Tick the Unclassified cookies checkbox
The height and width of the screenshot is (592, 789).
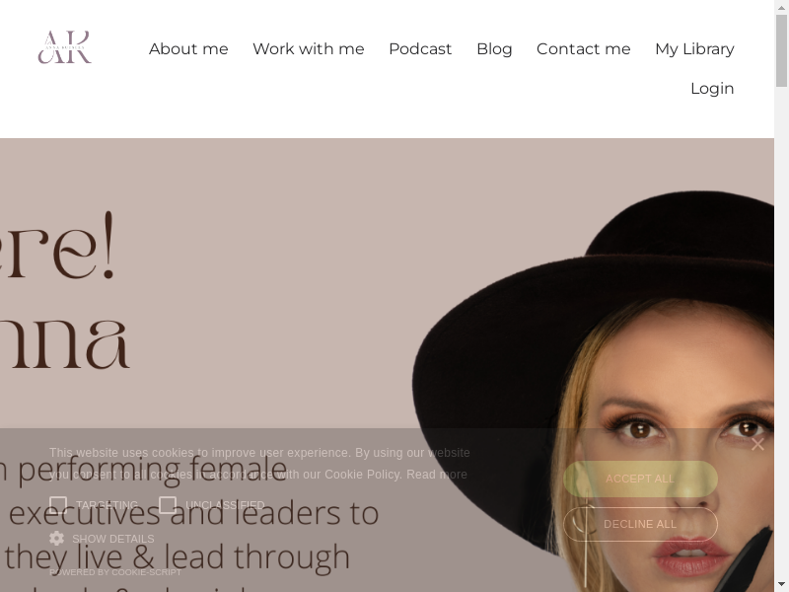click(168, 505)
